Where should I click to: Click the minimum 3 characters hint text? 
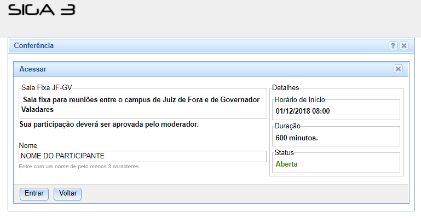tap(78, 166)
